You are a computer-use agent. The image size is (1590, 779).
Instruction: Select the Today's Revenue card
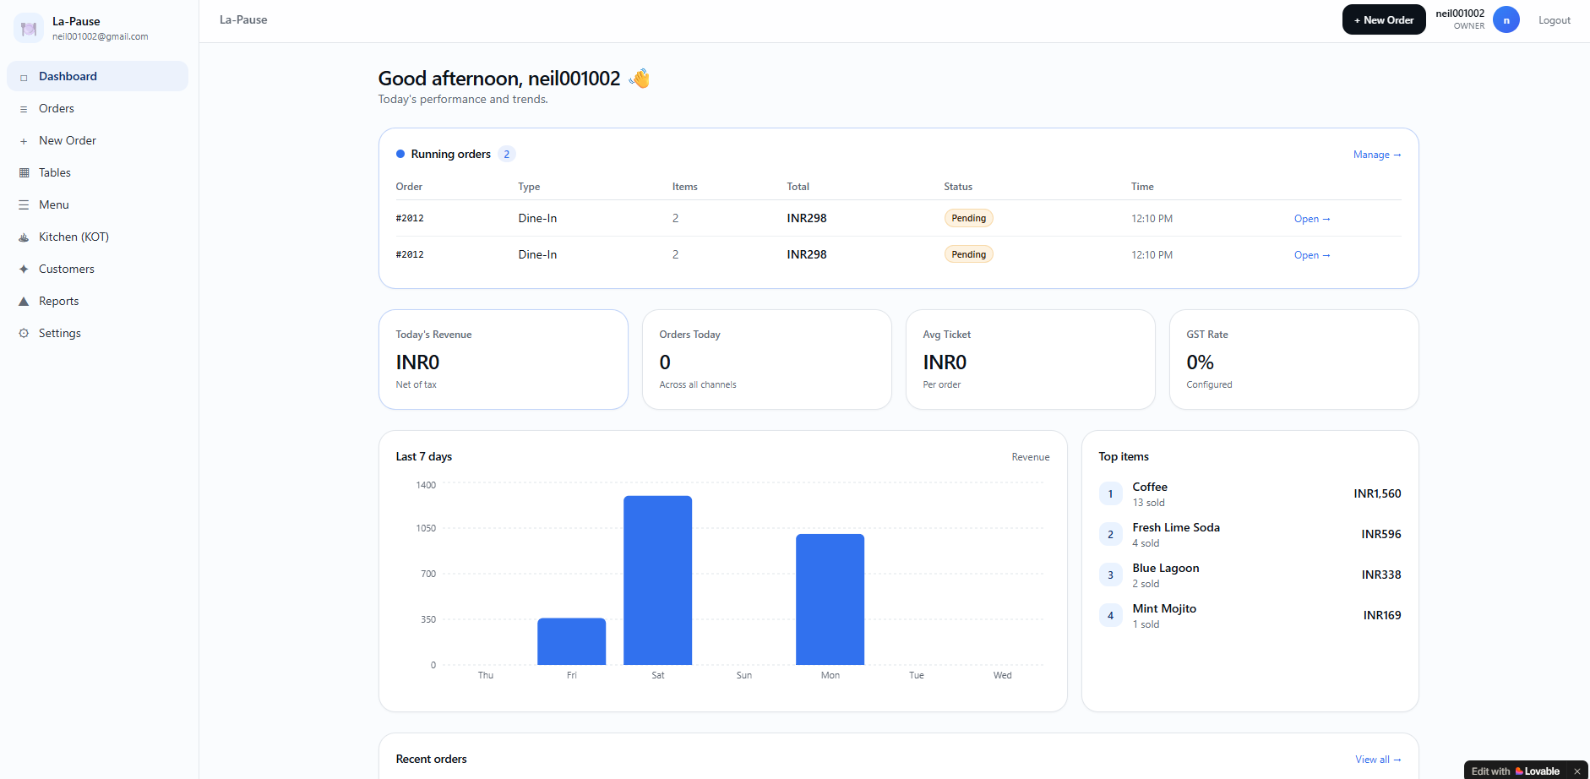tap(503, 360)
